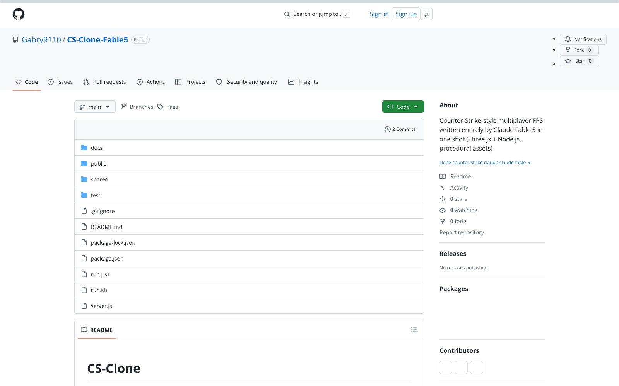Click the public folder icon

[x=84, y=163]
